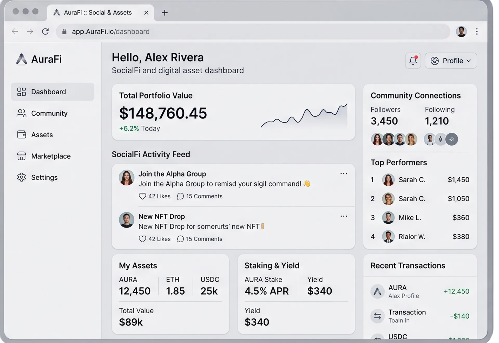Click the Following count 1,210
The width and height of the screenshot is (499, 343).
pyautogui.click(x=437, y=121)
